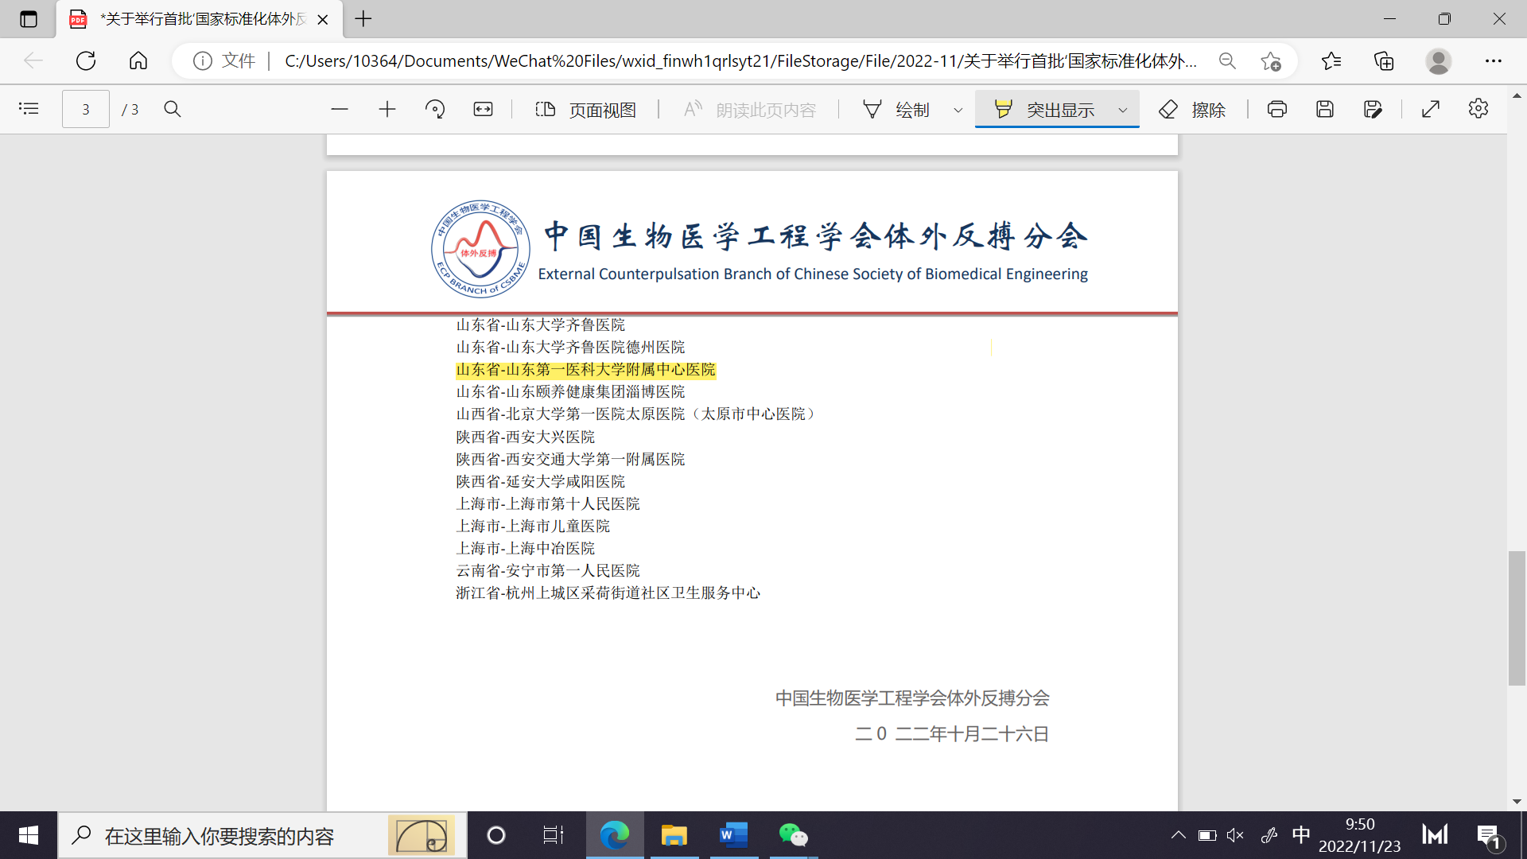The width and height of the screenshot is (1527, 859).
Task: Click the 陕西省-西安大兴医院 line
Action: pos(526,437)
